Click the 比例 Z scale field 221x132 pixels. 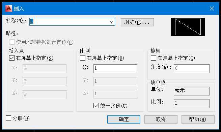point(115,94)
